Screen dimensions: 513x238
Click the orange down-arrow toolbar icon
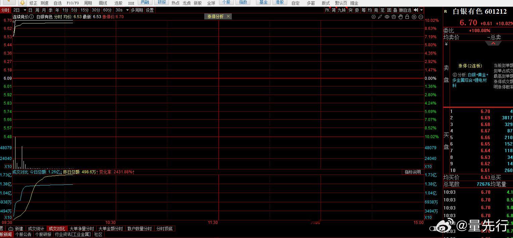22,3
